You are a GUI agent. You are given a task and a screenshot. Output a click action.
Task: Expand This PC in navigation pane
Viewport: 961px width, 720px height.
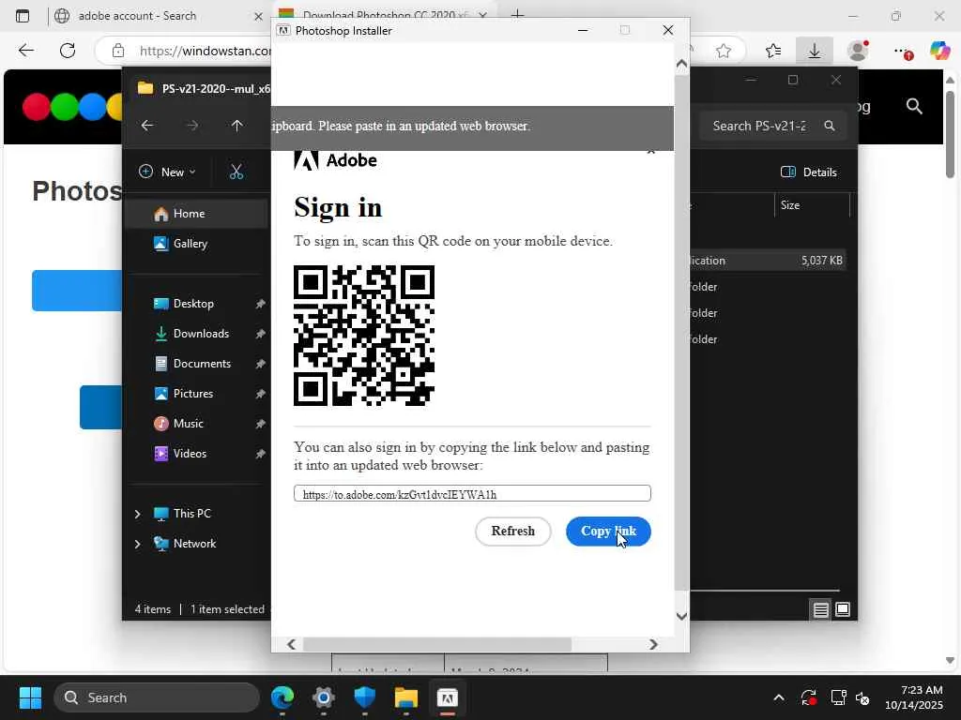click(137, 514)
